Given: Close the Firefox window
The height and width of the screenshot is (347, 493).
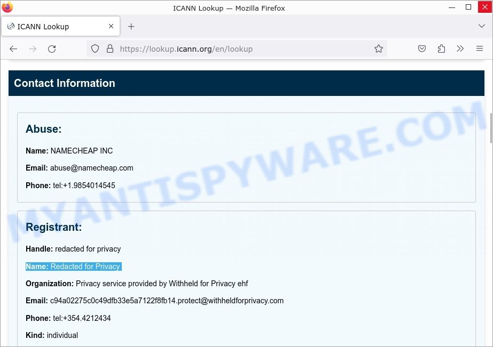Looking at the screenshot, I should (x=485, y=7).
